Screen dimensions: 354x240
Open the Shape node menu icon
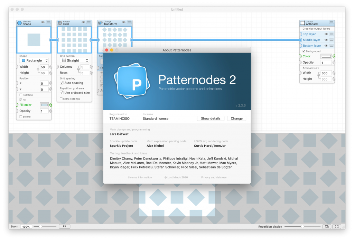[x=48, y=22]
